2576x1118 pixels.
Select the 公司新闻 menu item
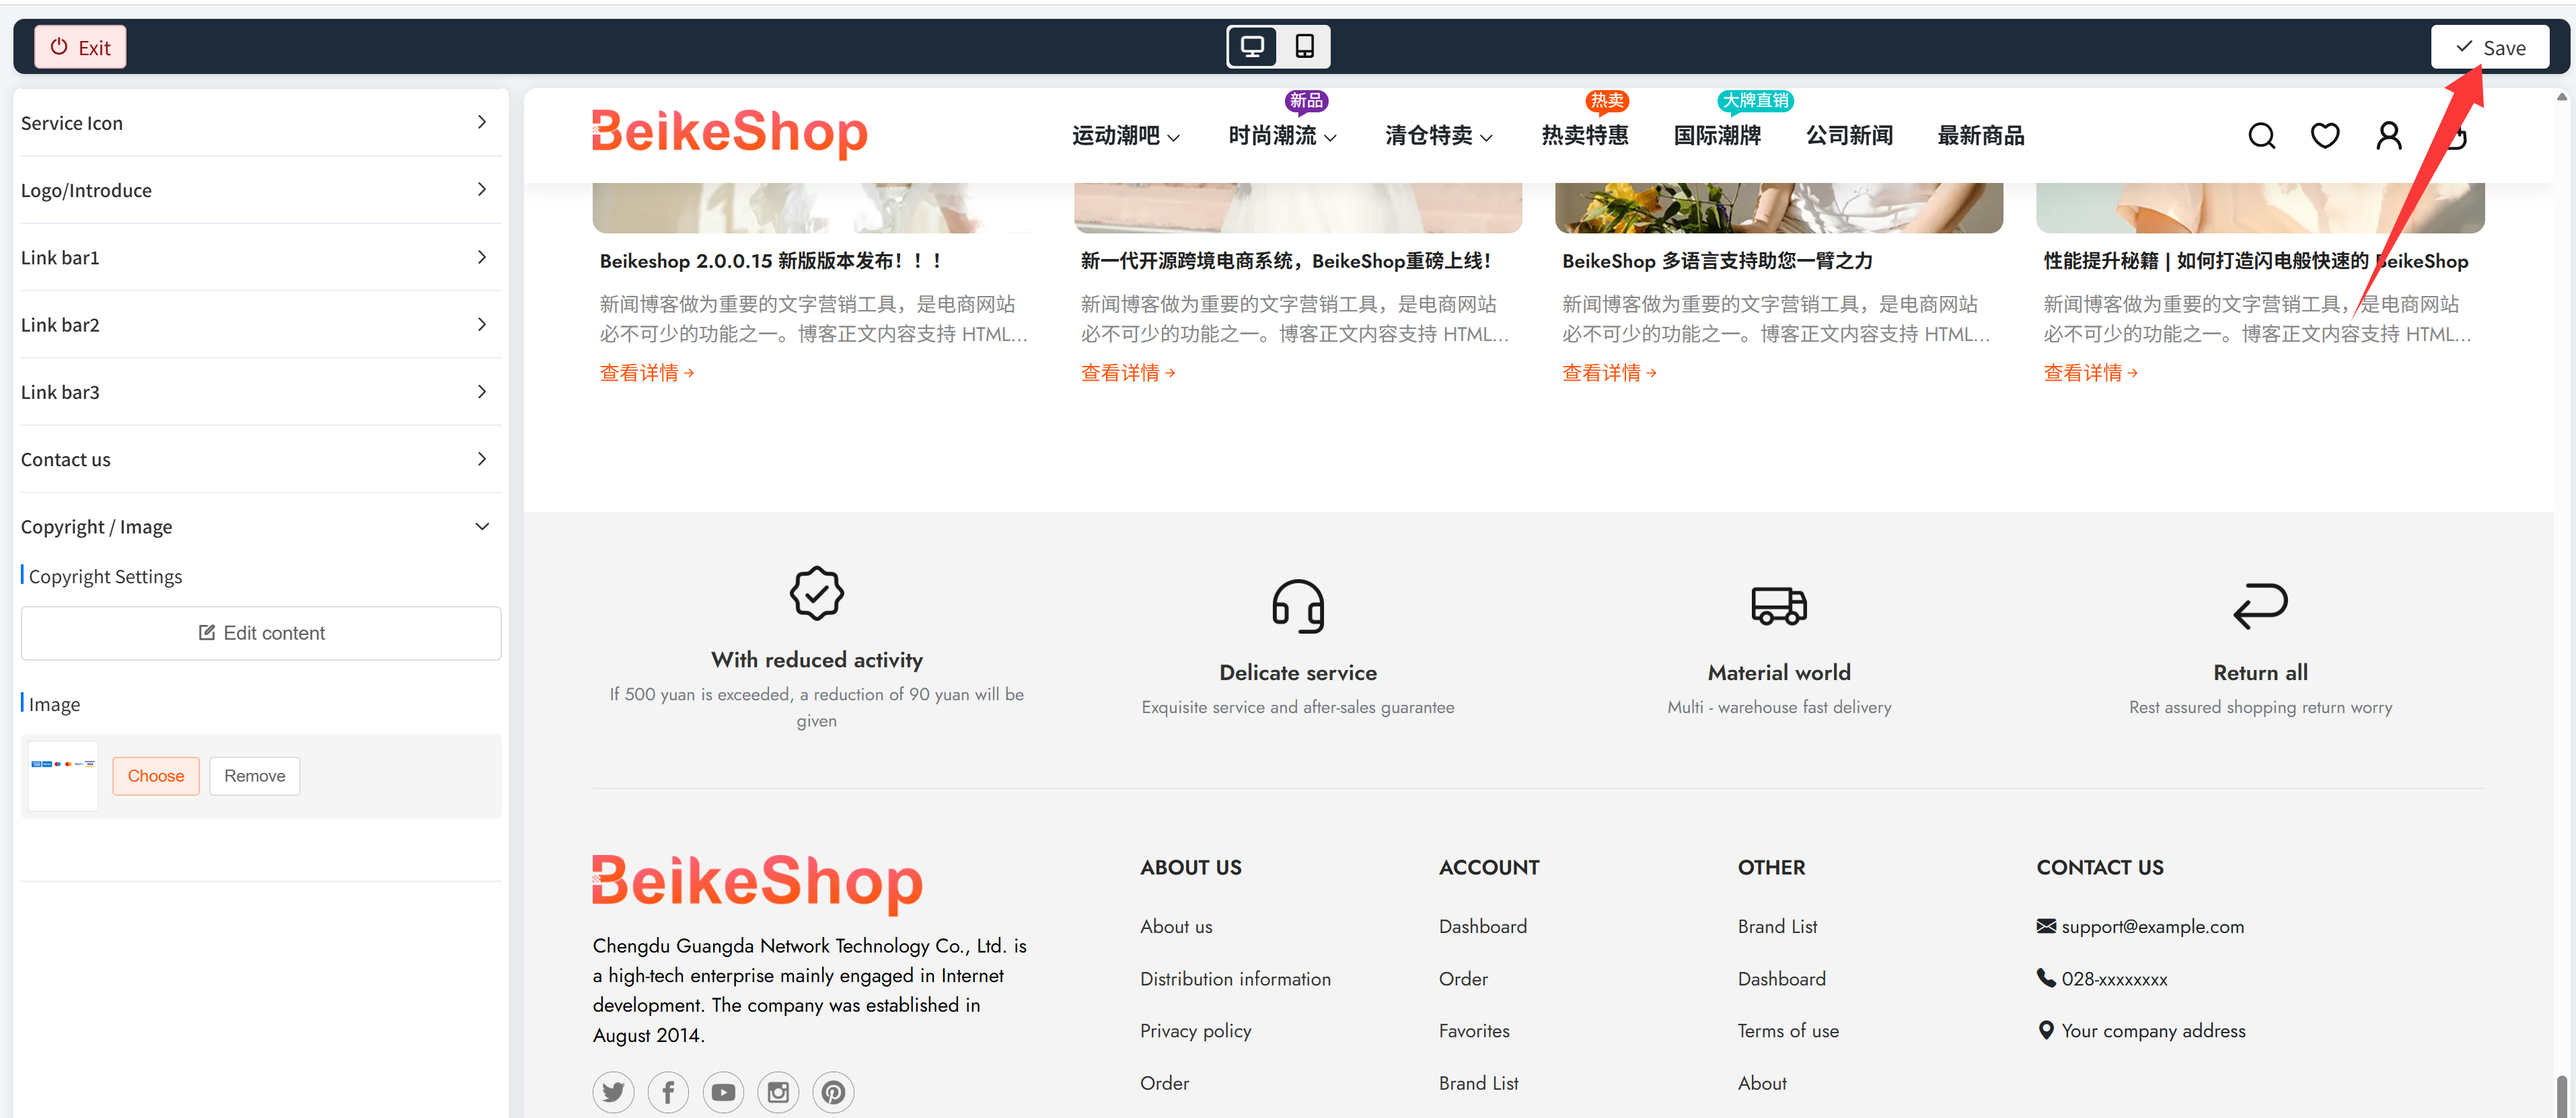1849,136
